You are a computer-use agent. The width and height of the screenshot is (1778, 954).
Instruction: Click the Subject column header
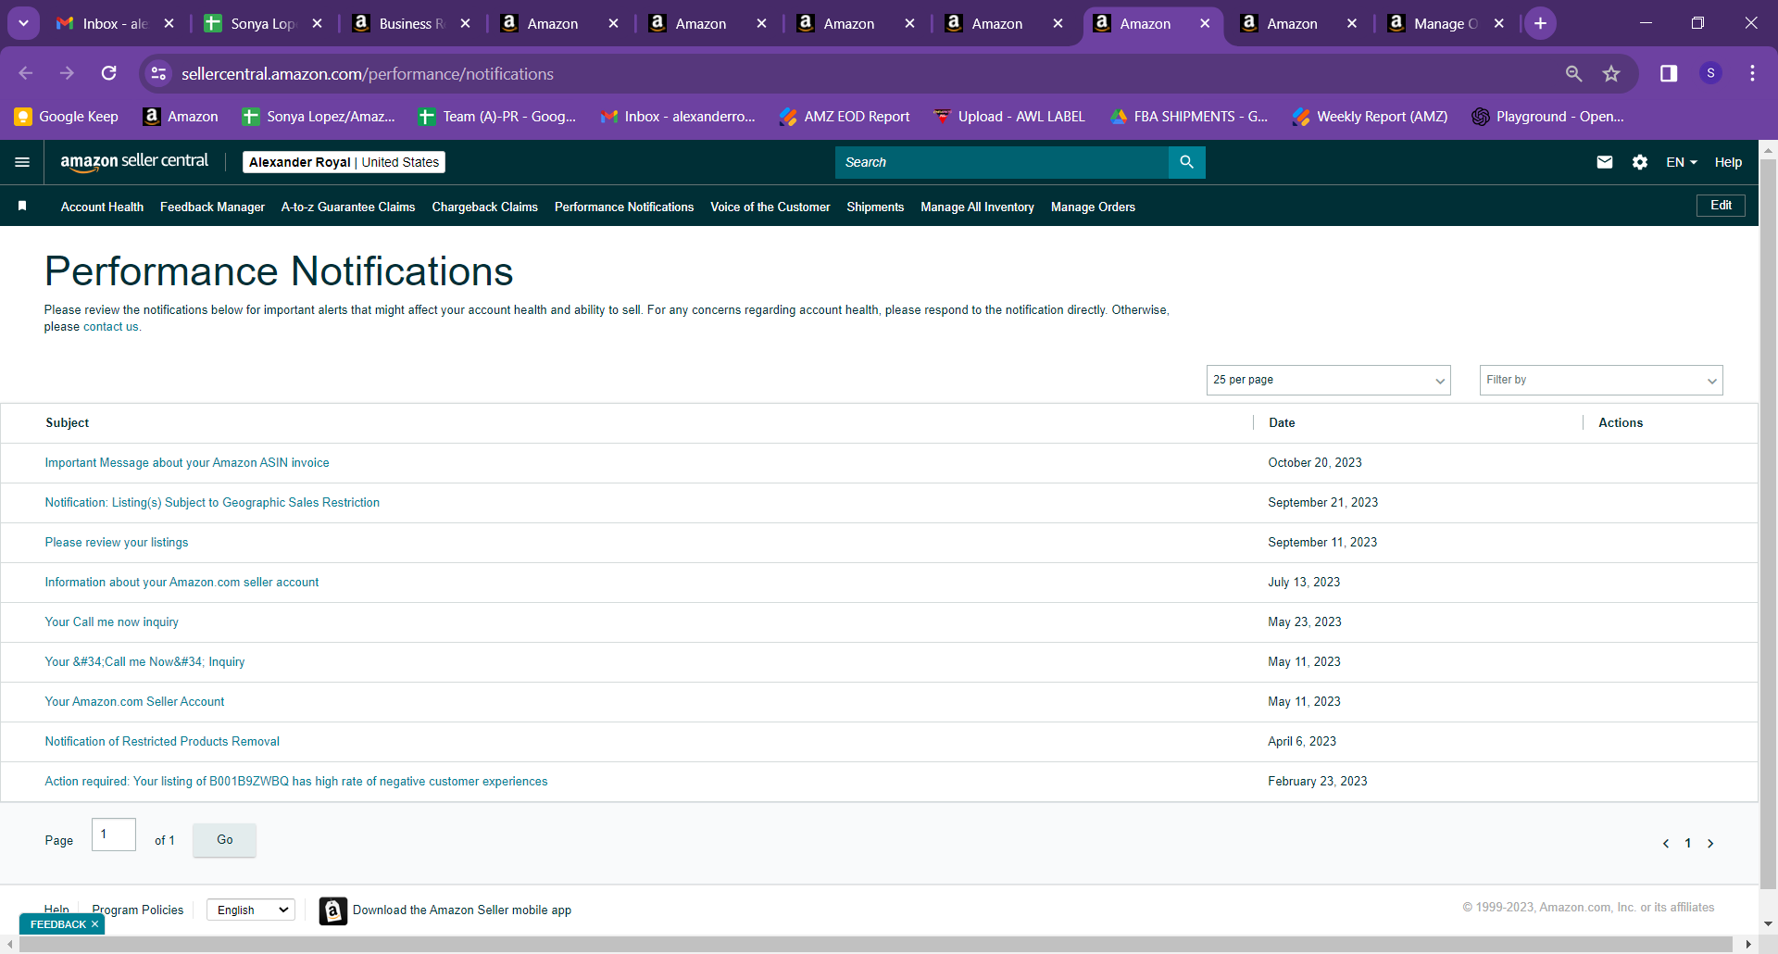(68, 423)
